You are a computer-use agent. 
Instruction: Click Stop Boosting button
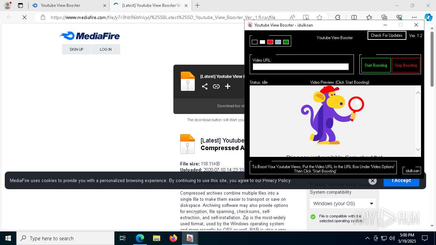click(x=406, y=65)
